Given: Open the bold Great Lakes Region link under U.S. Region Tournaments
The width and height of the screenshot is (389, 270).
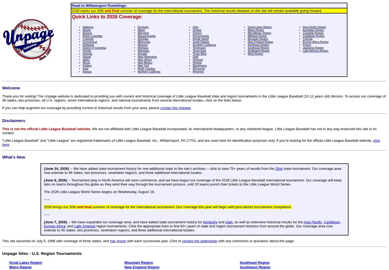Looking at the screenshot, I should click(x=26, y=263).
